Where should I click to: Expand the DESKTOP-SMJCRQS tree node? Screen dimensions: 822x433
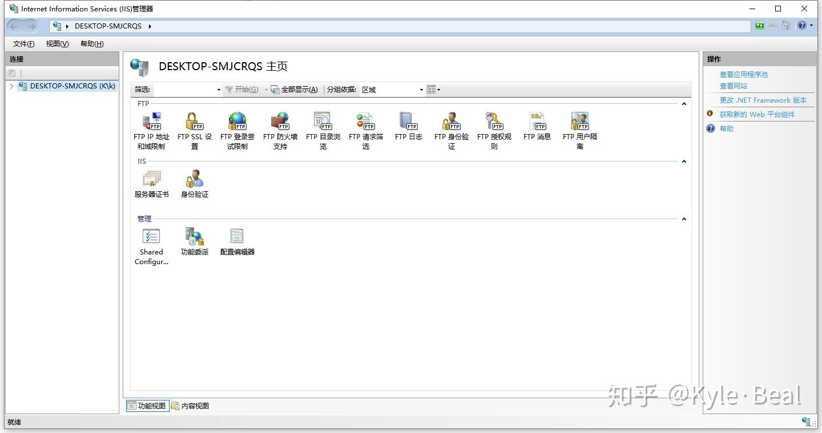11,86
